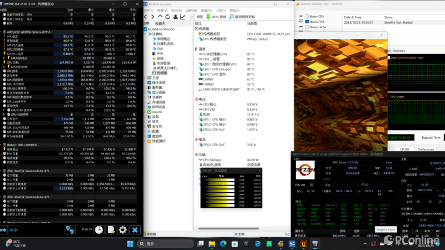Open the AIDA64 taskbar icon
Viewport: 445px width, 250px height.
pyautogui.click(x=292, y=244)
